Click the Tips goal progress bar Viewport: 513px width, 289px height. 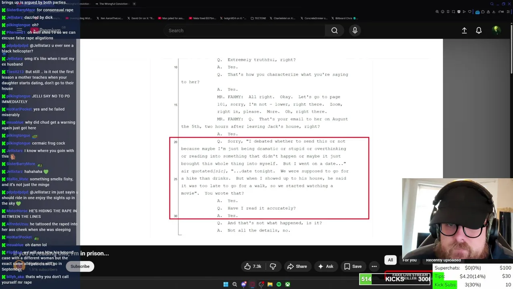(473, 276)
